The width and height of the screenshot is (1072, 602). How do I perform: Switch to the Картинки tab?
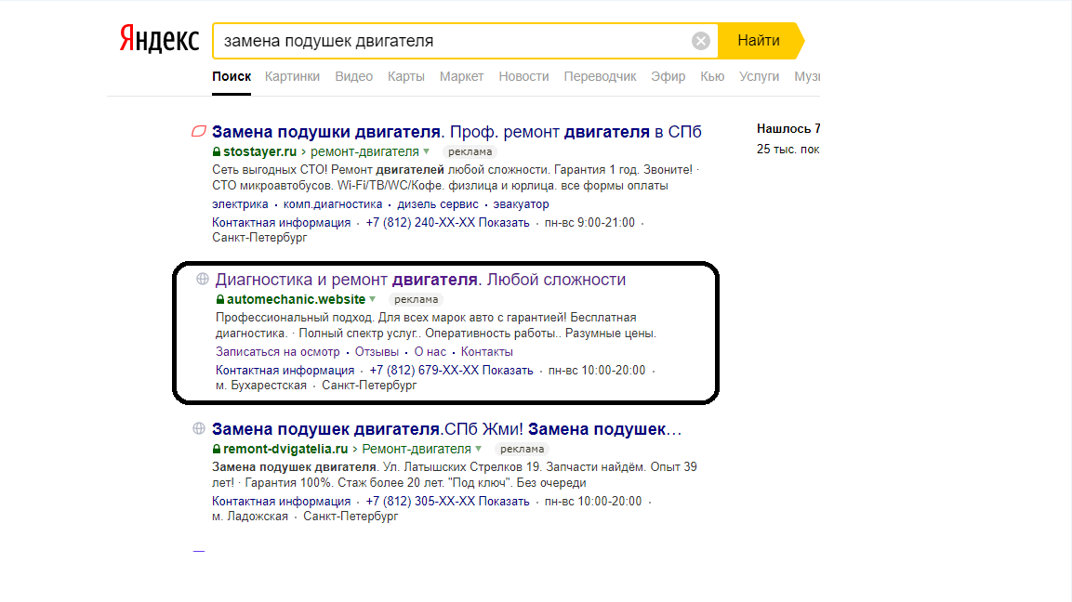[x=292, y=76]
